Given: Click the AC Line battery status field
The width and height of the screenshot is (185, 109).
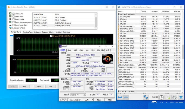Looking at the screenshot, I should pos(31,80).
